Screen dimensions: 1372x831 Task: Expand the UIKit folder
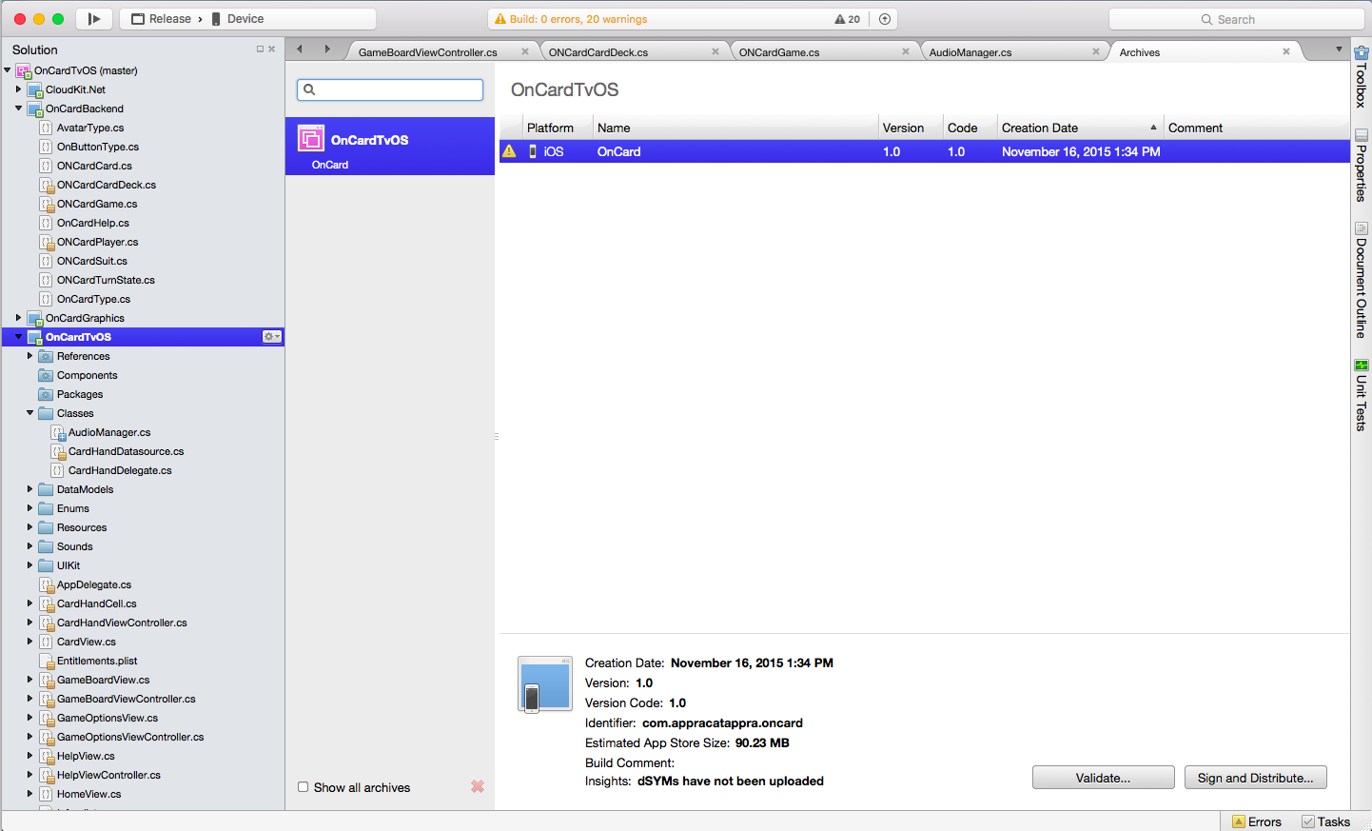click(x=29, y=565)
